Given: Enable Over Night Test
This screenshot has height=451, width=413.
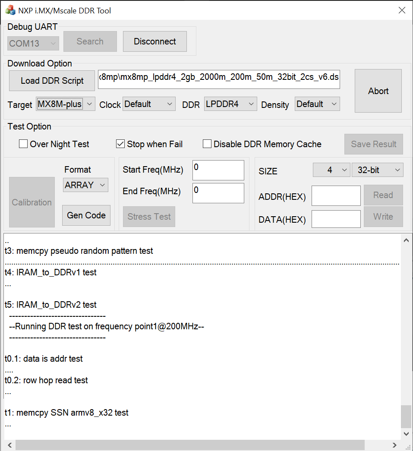Looking at the screenshot, I should (x=23, y=144).
